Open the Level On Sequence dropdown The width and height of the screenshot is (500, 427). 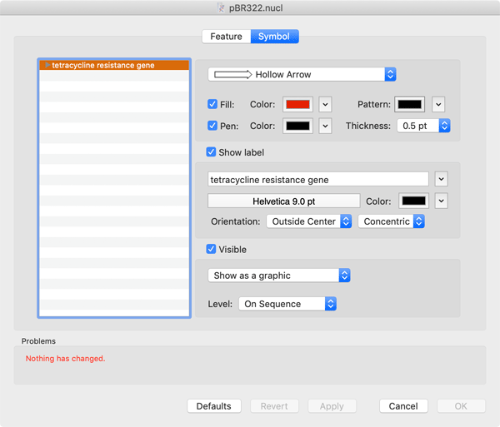(x=287, y=304)
